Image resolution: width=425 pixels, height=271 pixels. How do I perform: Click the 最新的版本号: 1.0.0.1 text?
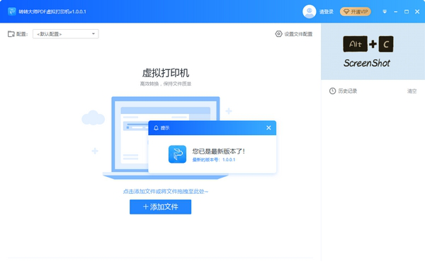tap(214, 160)
